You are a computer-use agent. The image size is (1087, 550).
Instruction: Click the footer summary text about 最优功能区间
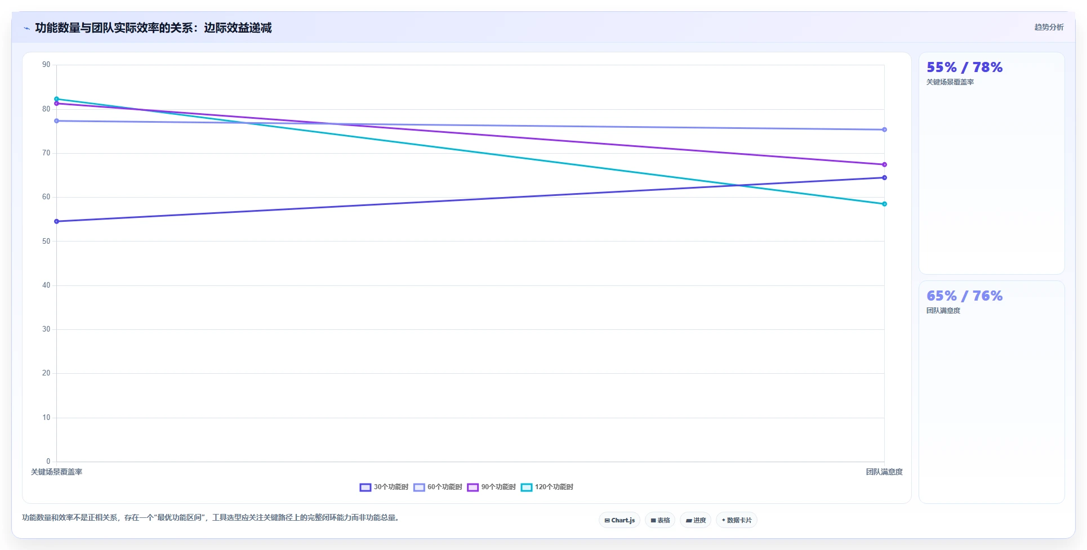click(x=211, y=517)
